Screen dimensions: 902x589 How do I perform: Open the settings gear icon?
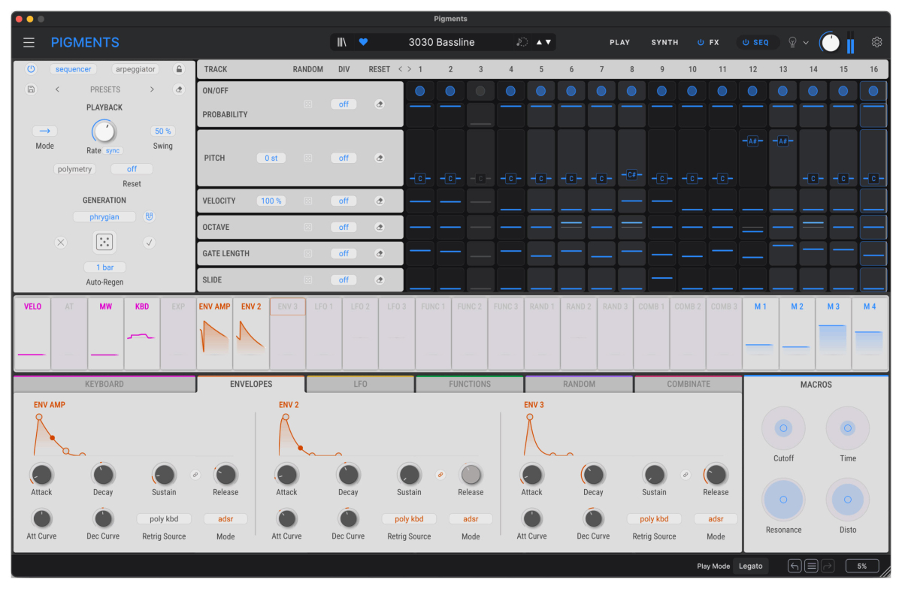point(876,42)
